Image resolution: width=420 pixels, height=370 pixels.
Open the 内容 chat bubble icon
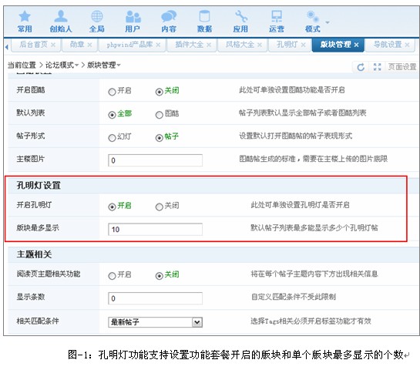pyautogui.click(x=169, y=17)
